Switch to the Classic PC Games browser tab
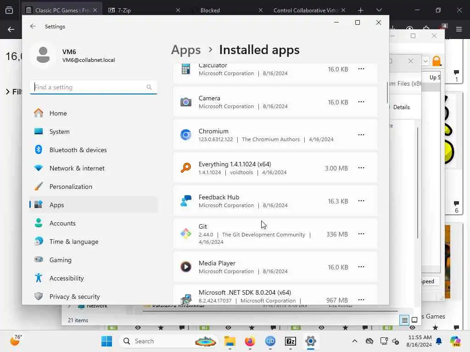 pos(62,10)
